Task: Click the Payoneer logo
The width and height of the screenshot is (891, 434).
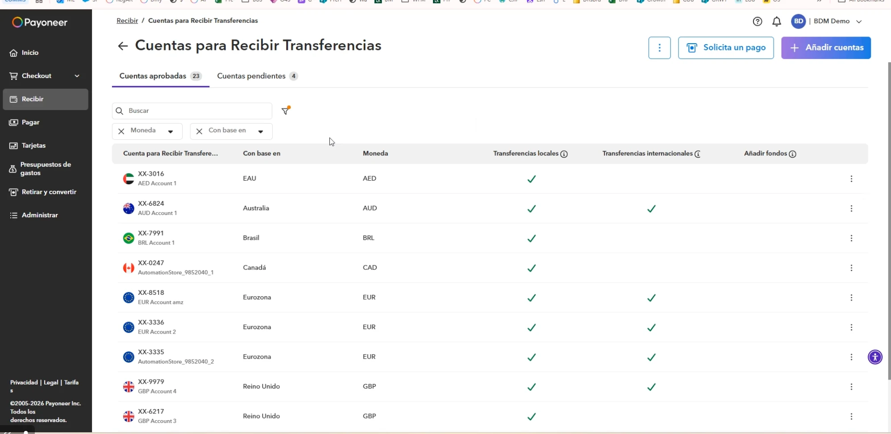Action: pos(40,22)
